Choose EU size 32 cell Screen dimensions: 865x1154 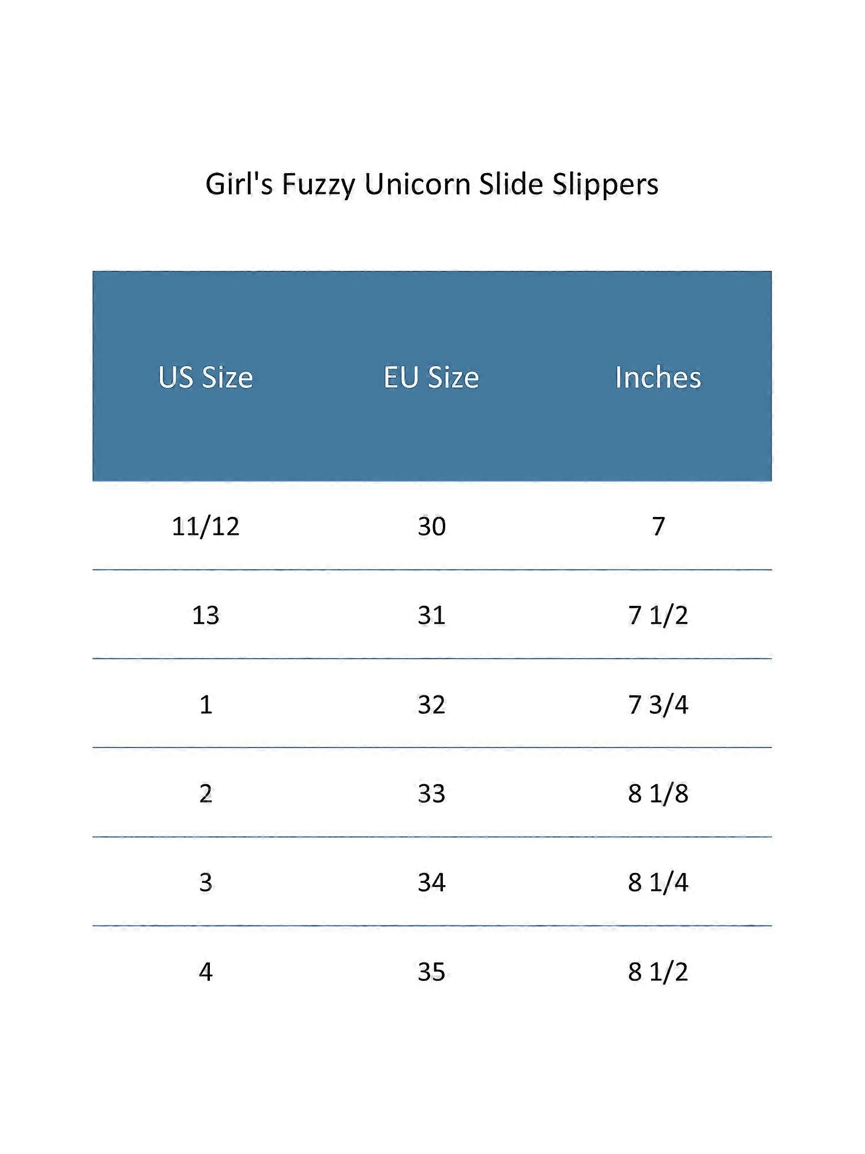click(432, 705)
